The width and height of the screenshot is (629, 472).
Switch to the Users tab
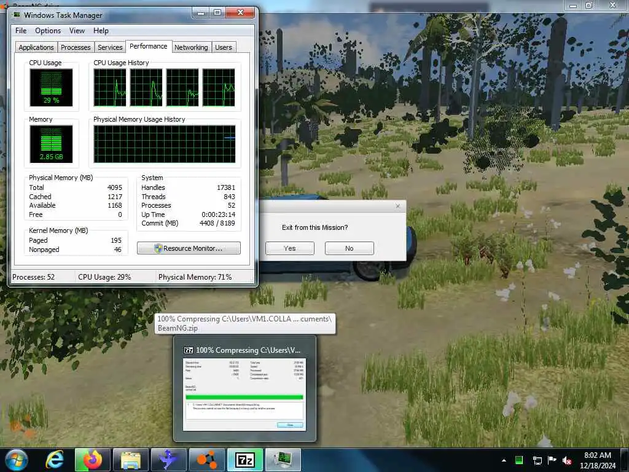(224, 47)
